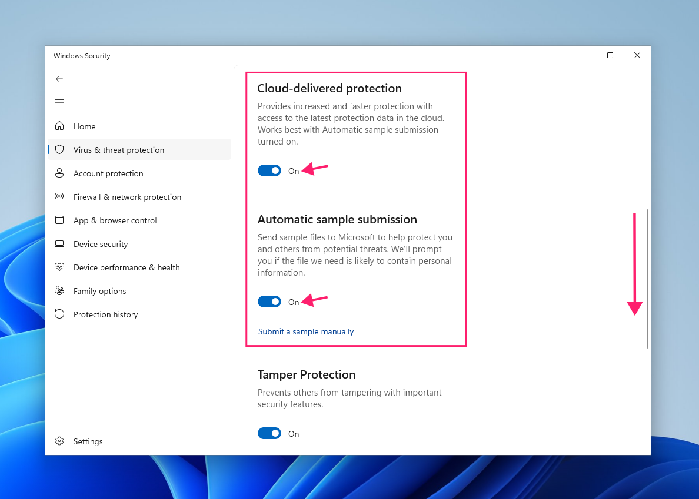Click the person icon for Account protection
This screenshot has width=699, height=499.
[59, 173]
